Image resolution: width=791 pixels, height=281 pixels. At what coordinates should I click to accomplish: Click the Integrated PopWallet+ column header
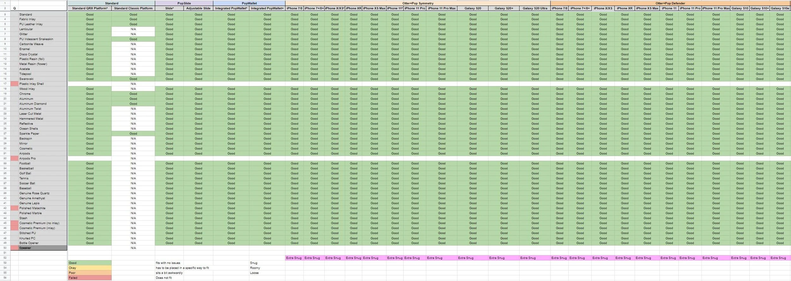point(267,8)
